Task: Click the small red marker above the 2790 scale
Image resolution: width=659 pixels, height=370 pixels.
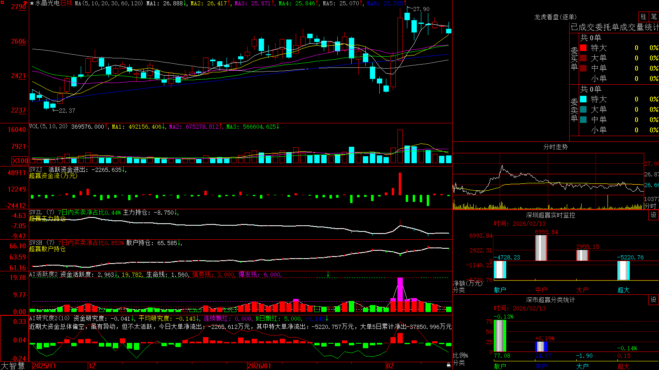Action: [26, 2]
